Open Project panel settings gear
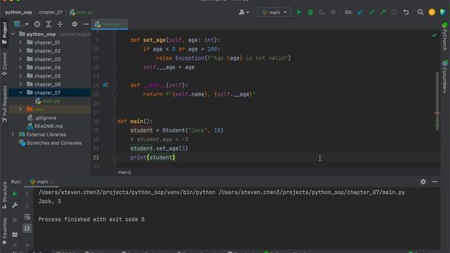This screenshot has width=450, height=253. click(75, 25)
